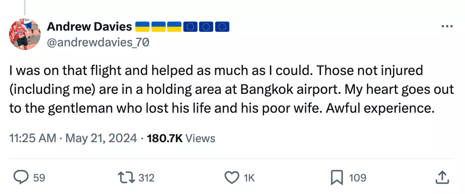This screenshot has width=465, height=194.
Task: Click the 59 replies count
Action: pyautogui.click(x=39, y=178)
